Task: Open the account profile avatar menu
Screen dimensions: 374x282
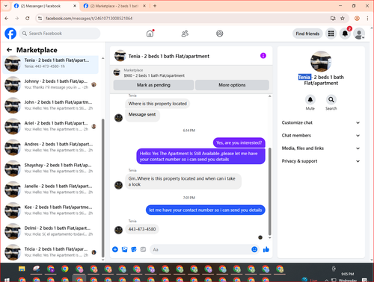Action: coord(359,34)
